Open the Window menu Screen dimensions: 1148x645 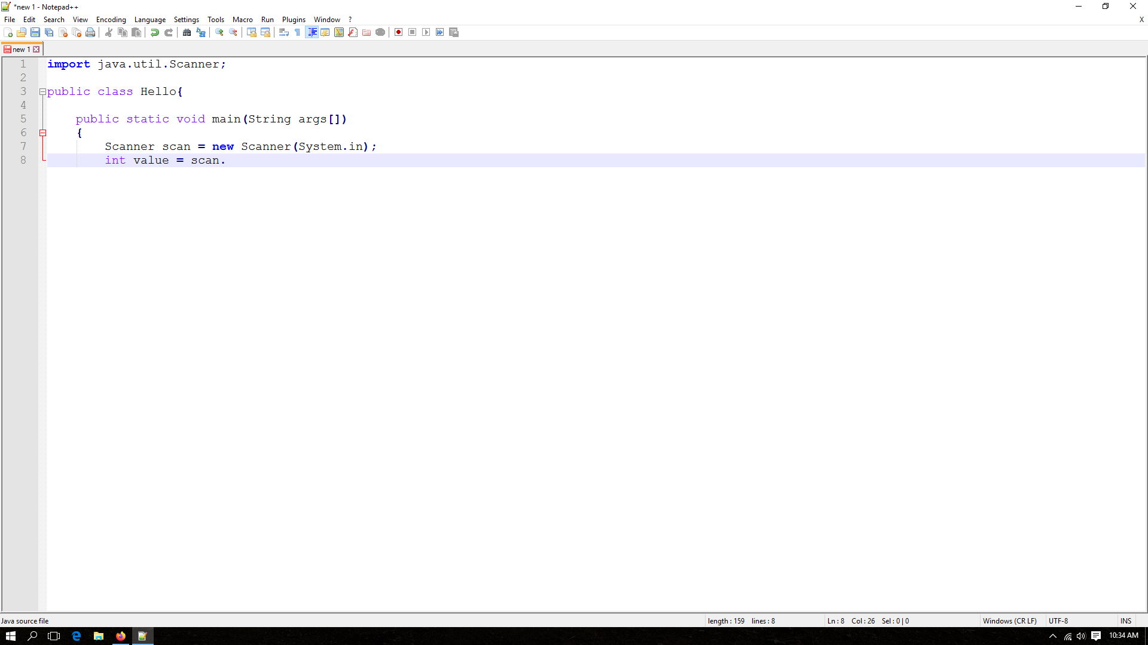pyautogui.click(x=327, y=20)
